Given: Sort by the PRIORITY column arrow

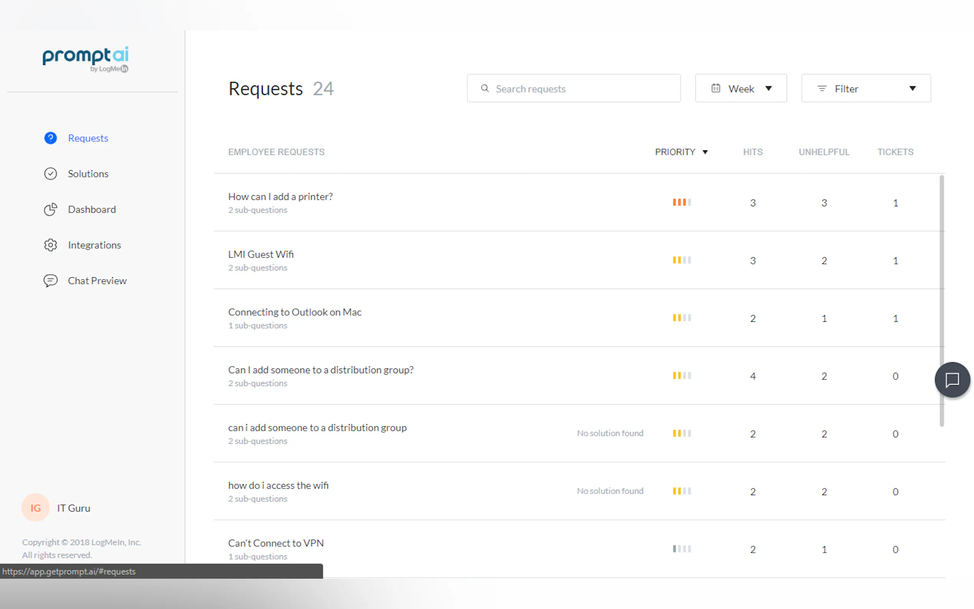Looking at the screenshot, I should pyautogui.click(x=705, y=152).
